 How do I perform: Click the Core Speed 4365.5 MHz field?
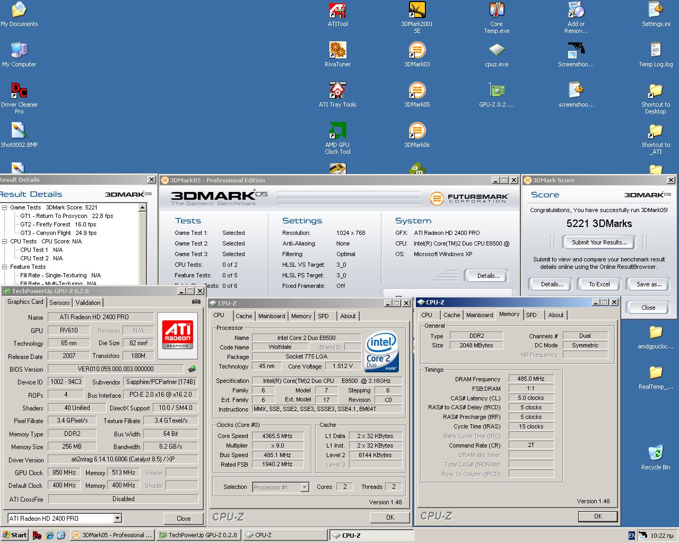pyautogui.click(x=277, y=436)
